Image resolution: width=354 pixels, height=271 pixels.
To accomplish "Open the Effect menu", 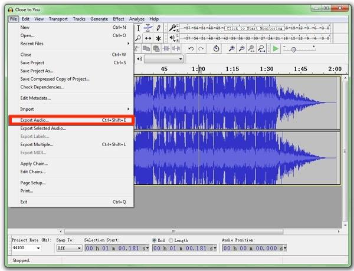I will coord(119,19).
